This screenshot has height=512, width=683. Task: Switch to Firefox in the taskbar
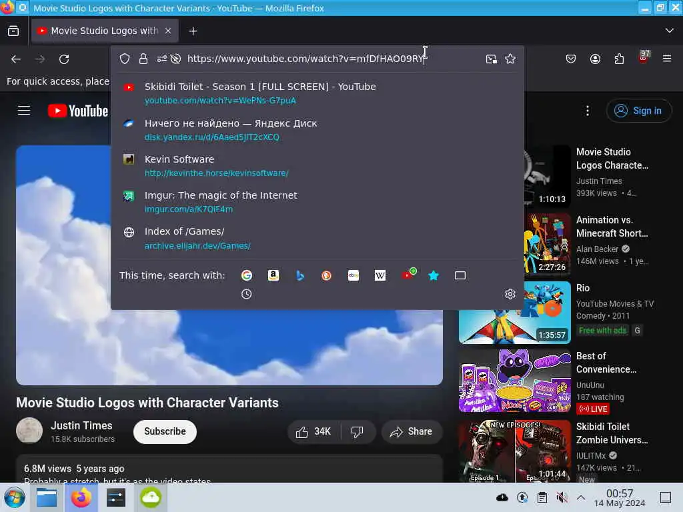(x=81, y=497)
